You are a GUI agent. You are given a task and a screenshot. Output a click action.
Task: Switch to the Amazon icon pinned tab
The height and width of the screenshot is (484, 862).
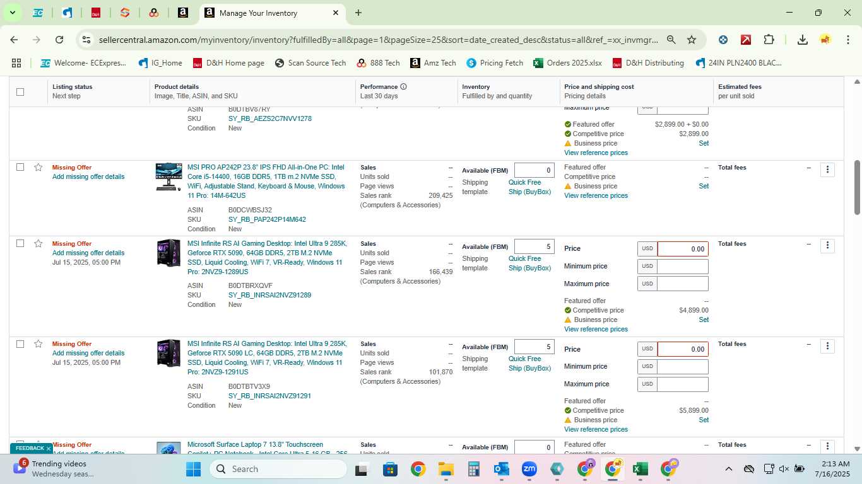click(x=182, y=13)
